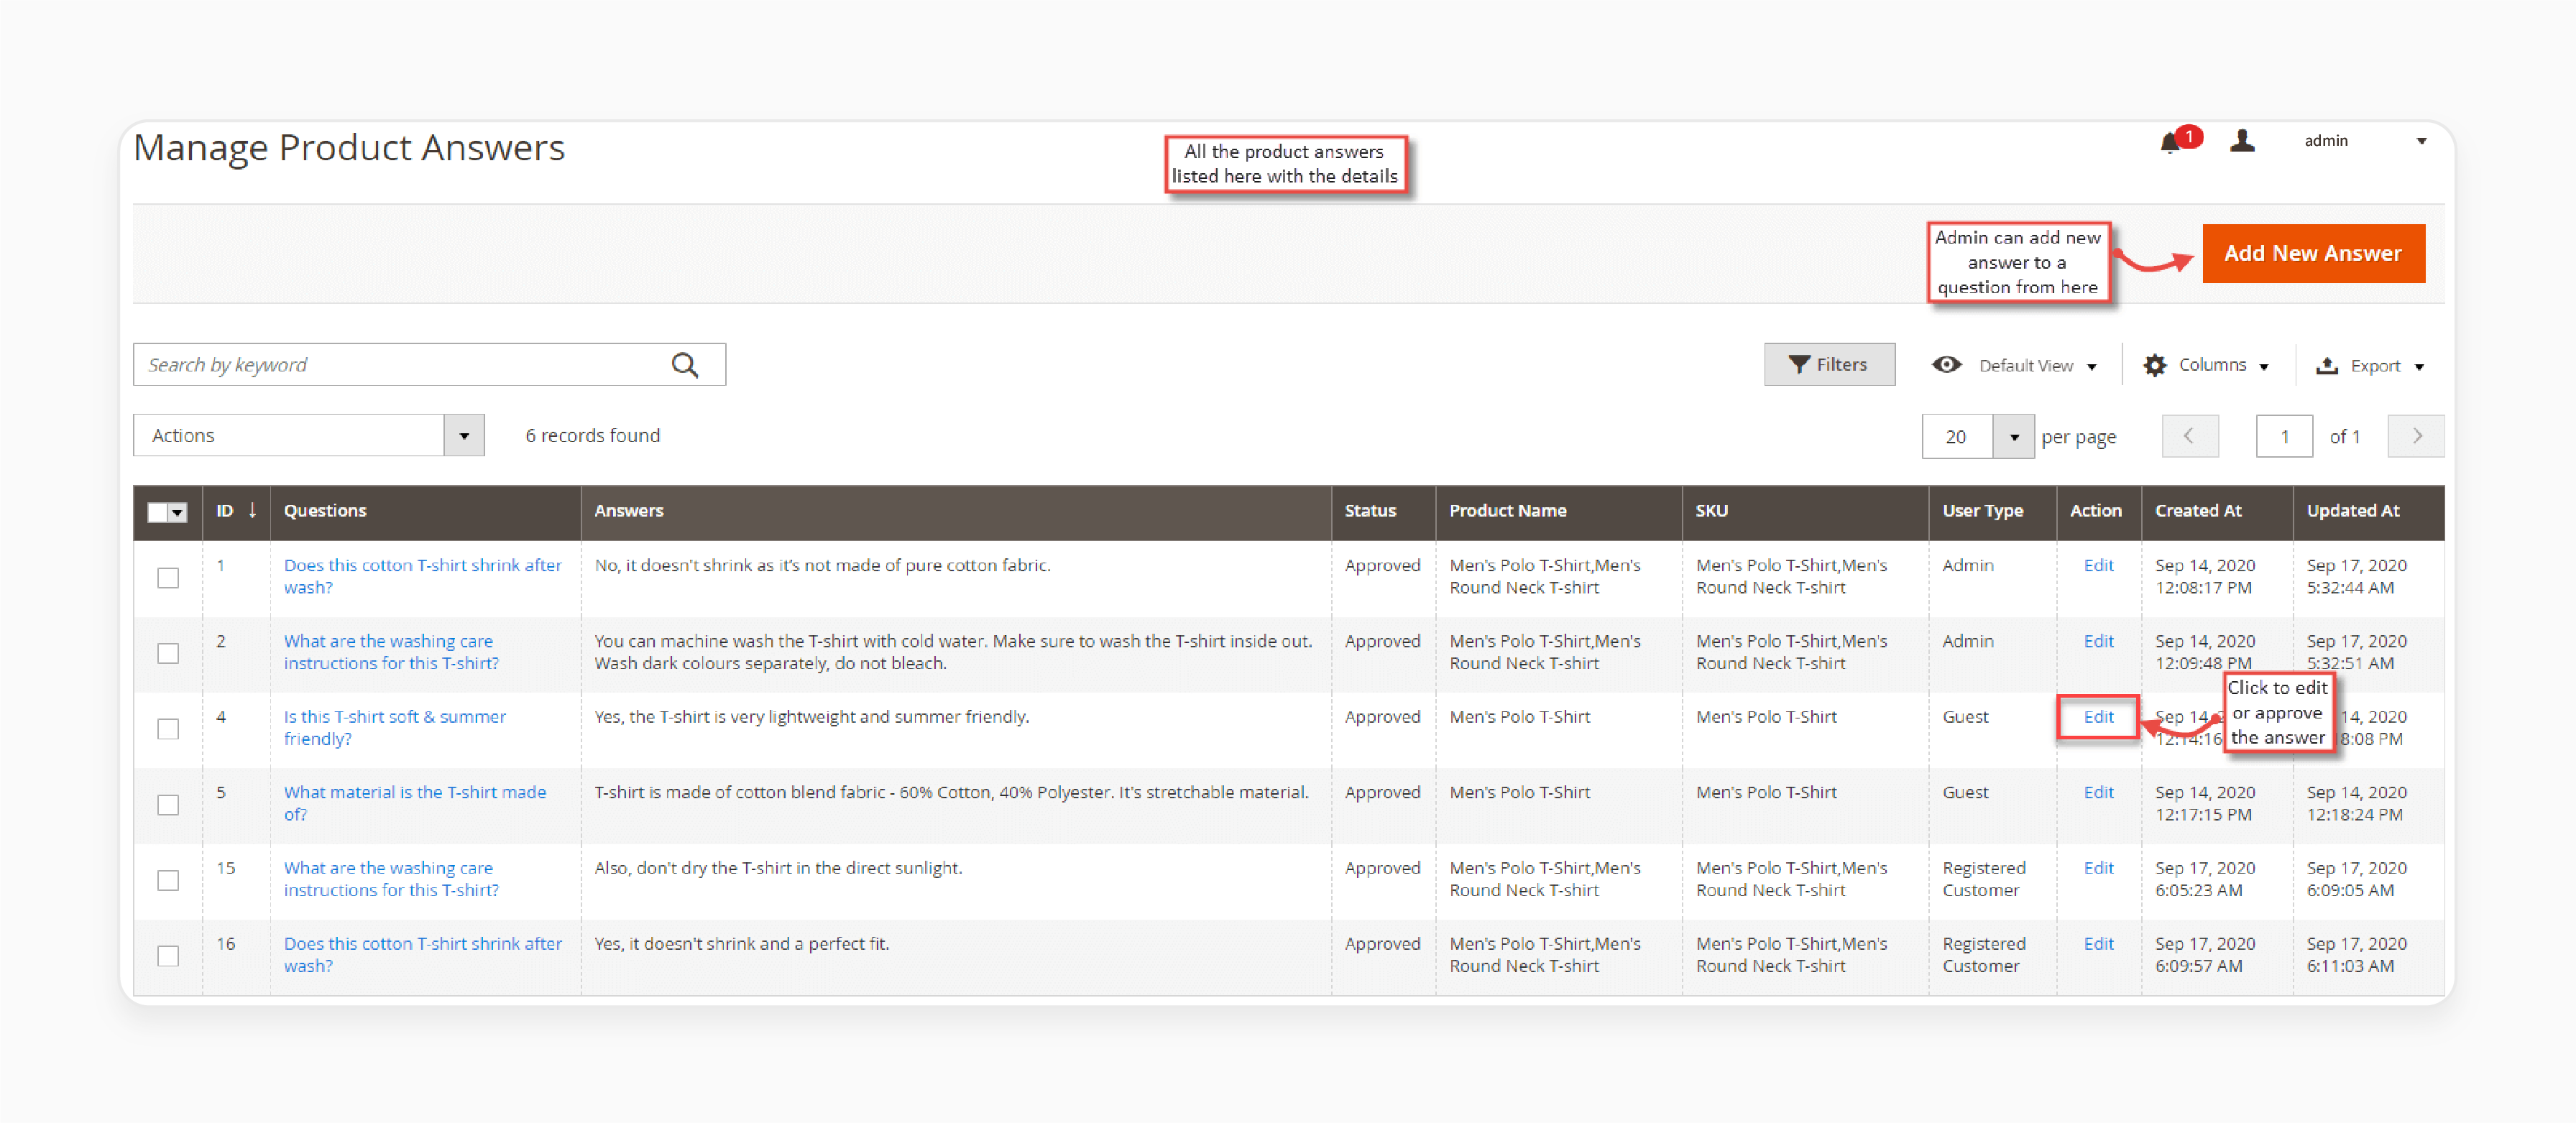
Task: Select checkbox for answer ID 5
Action: (x=168, y=804)
